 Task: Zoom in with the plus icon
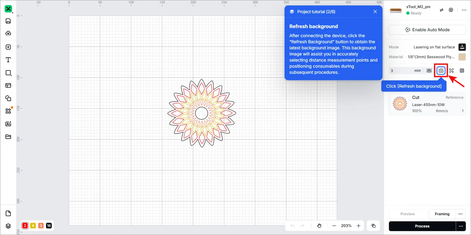point(359,226)
